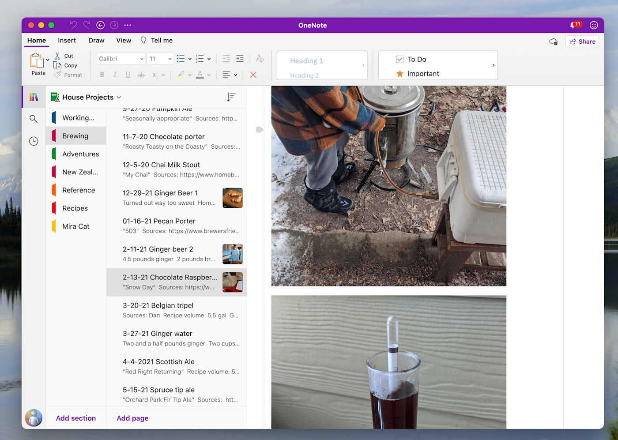Open bullet style dropdown arrow
Screen dimensions: 618x440
(190, 59)
